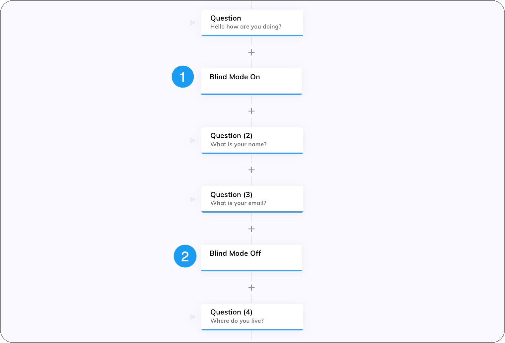505x343 pixels.
Task: Add step below Question (3) block
Action: coord(252,229)
